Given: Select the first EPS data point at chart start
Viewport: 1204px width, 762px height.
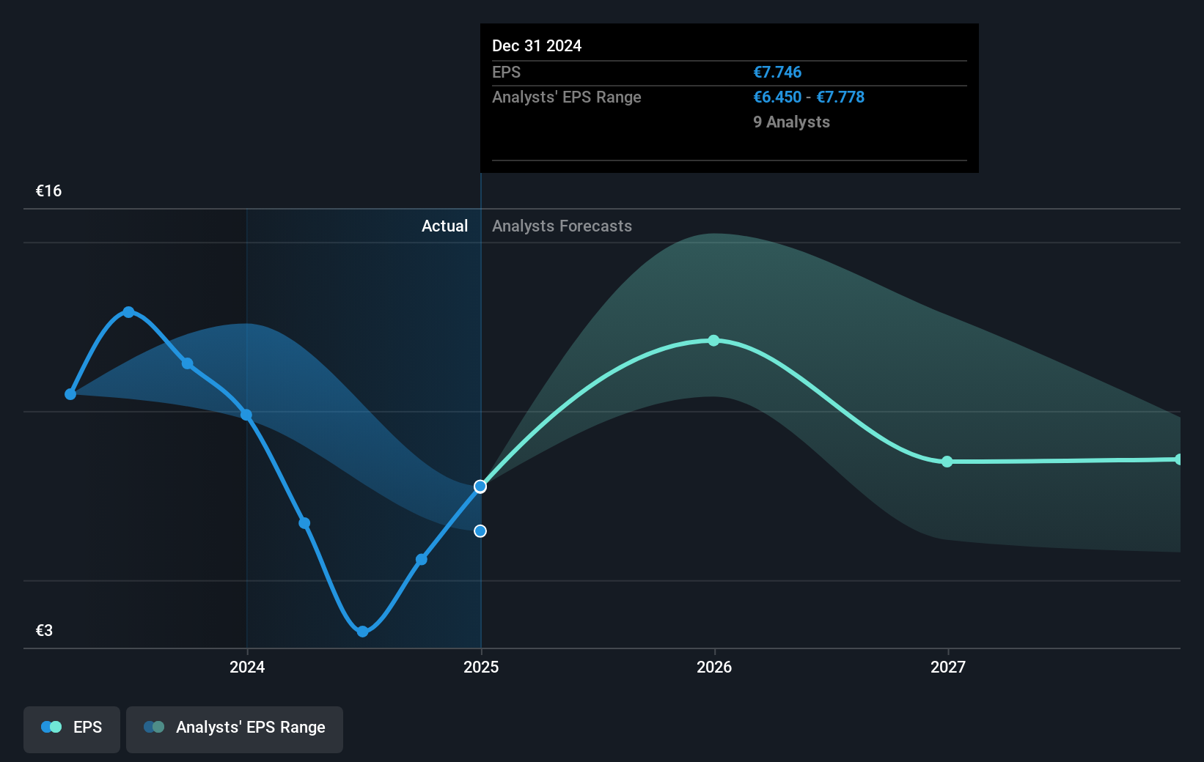Looking at the screenshot, I should [x=70, y=394].
